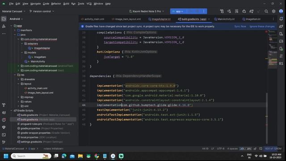This screenshot has width=286, height=161.
Task: Open Search Everywhere magnifier
Action: 266,11
